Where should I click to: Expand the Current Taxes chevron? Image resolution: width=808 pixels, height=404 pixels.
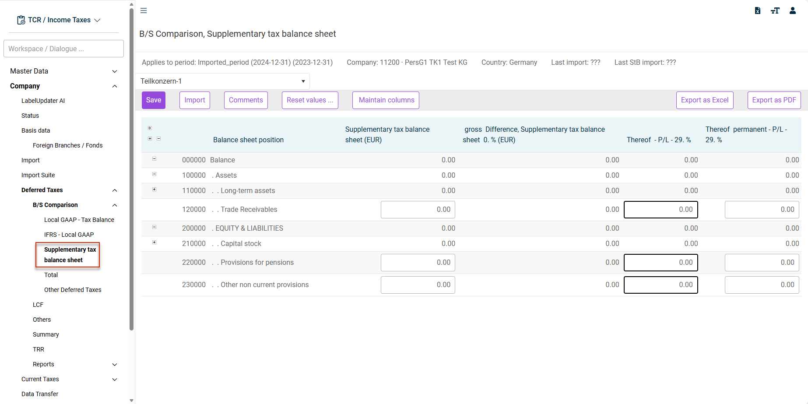point(115,379)
